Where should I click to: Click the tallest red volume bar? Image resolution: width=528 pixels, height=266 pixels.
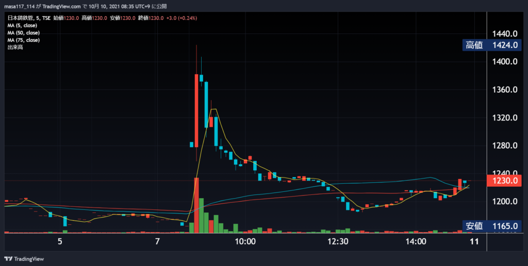196,205
